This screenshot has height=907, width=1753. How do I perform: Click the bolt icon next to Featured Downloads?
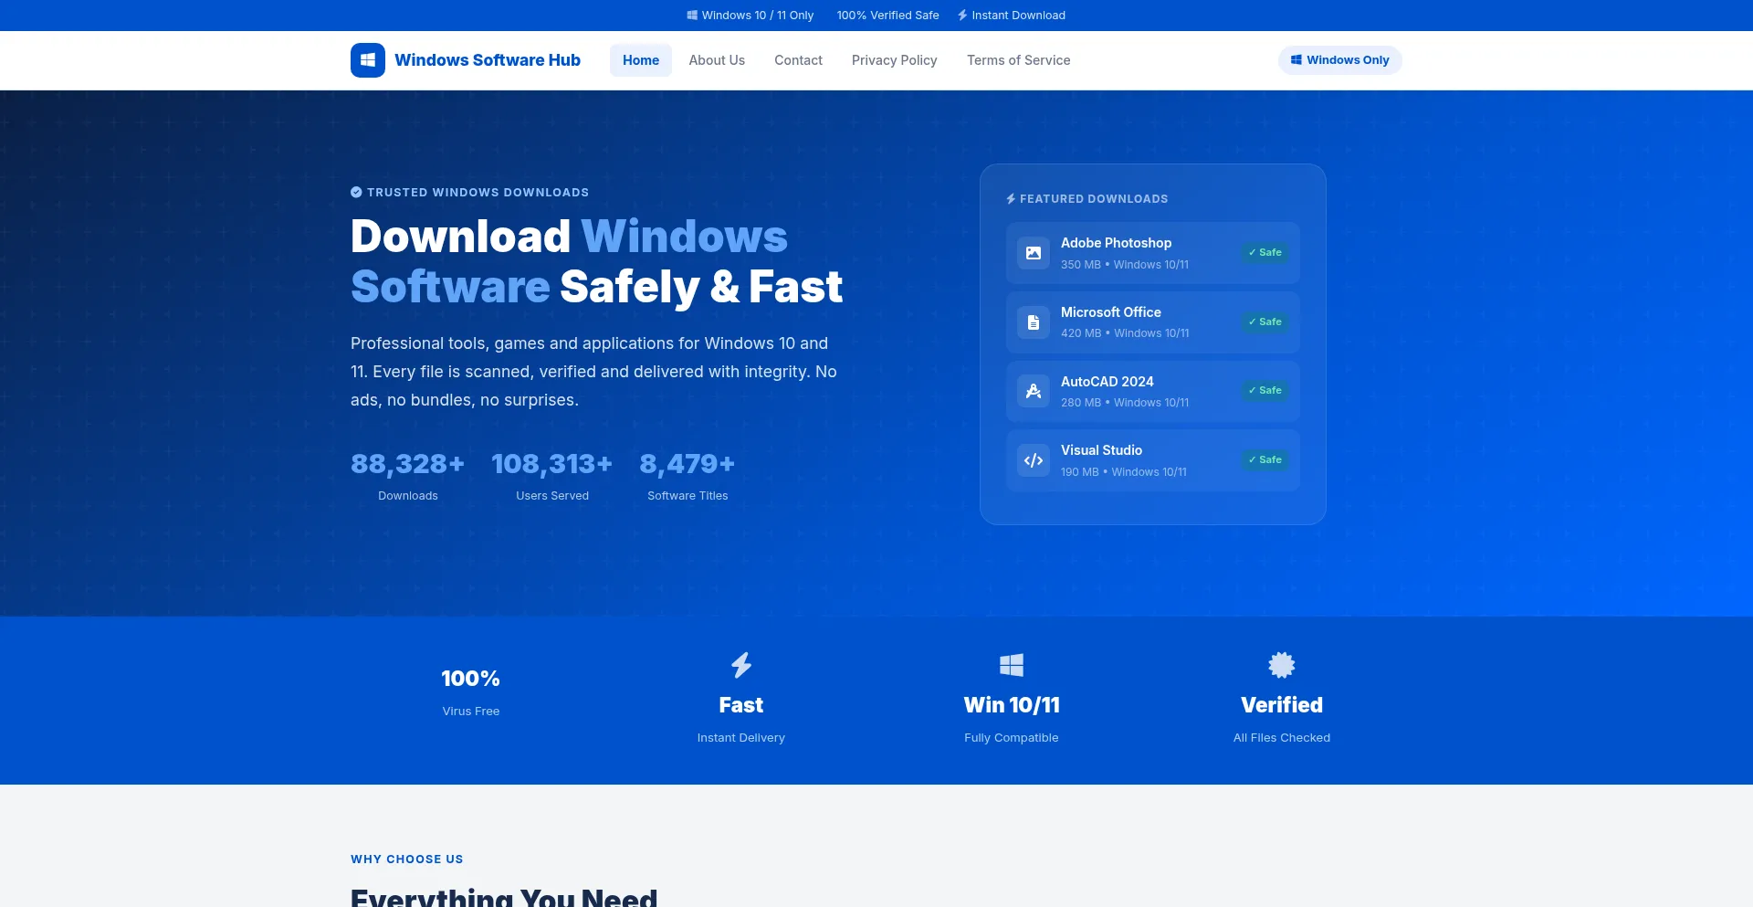1011,199
